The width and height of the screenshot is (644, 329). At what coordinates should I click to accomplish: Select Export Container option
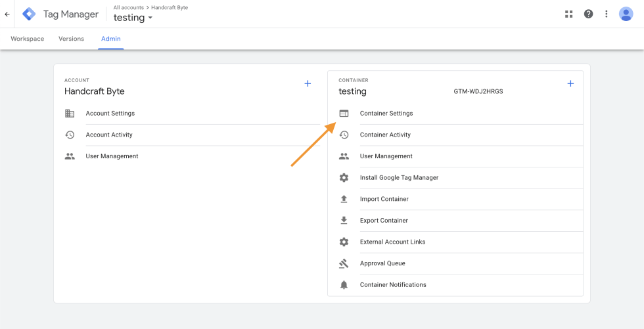point(384,221)
